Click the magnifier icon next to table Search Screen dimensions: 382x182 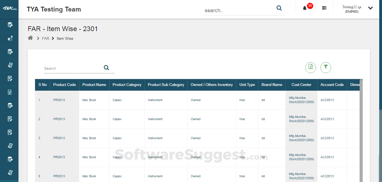point(106,67)
